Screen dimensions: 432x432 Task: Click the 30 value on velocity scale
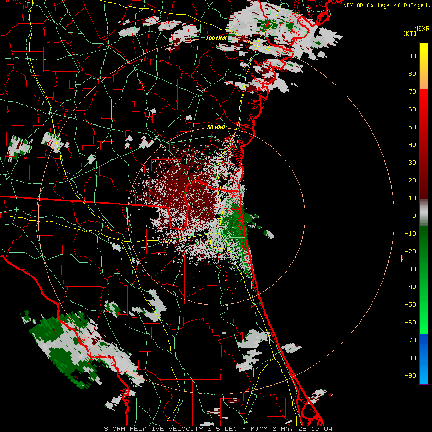click(412, 163)
